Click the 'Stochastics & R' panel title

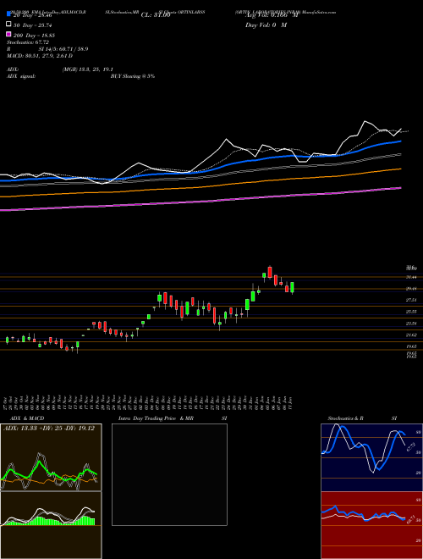(x=345, y=418)
